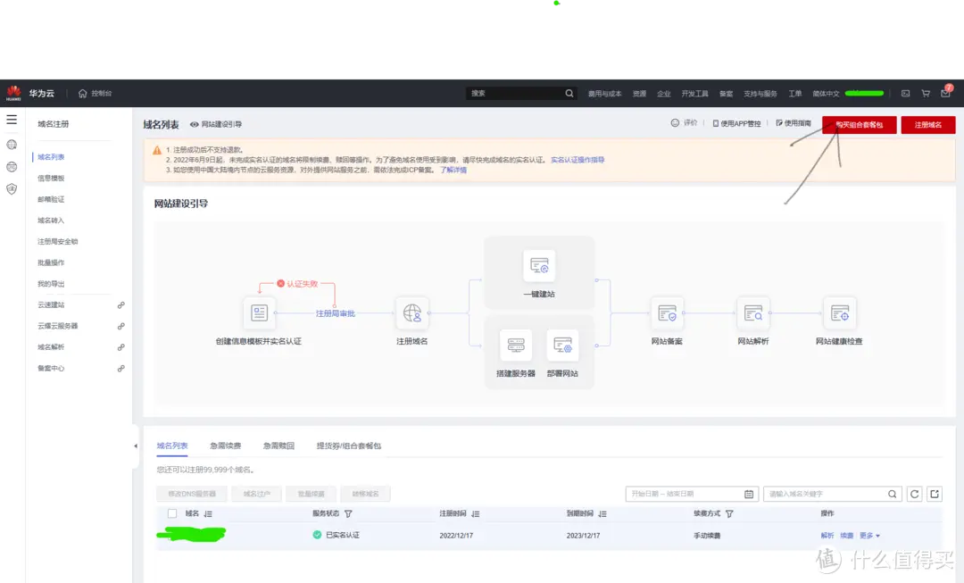
Task: Refresh the domain list table
Action: (x=914, y=493)
